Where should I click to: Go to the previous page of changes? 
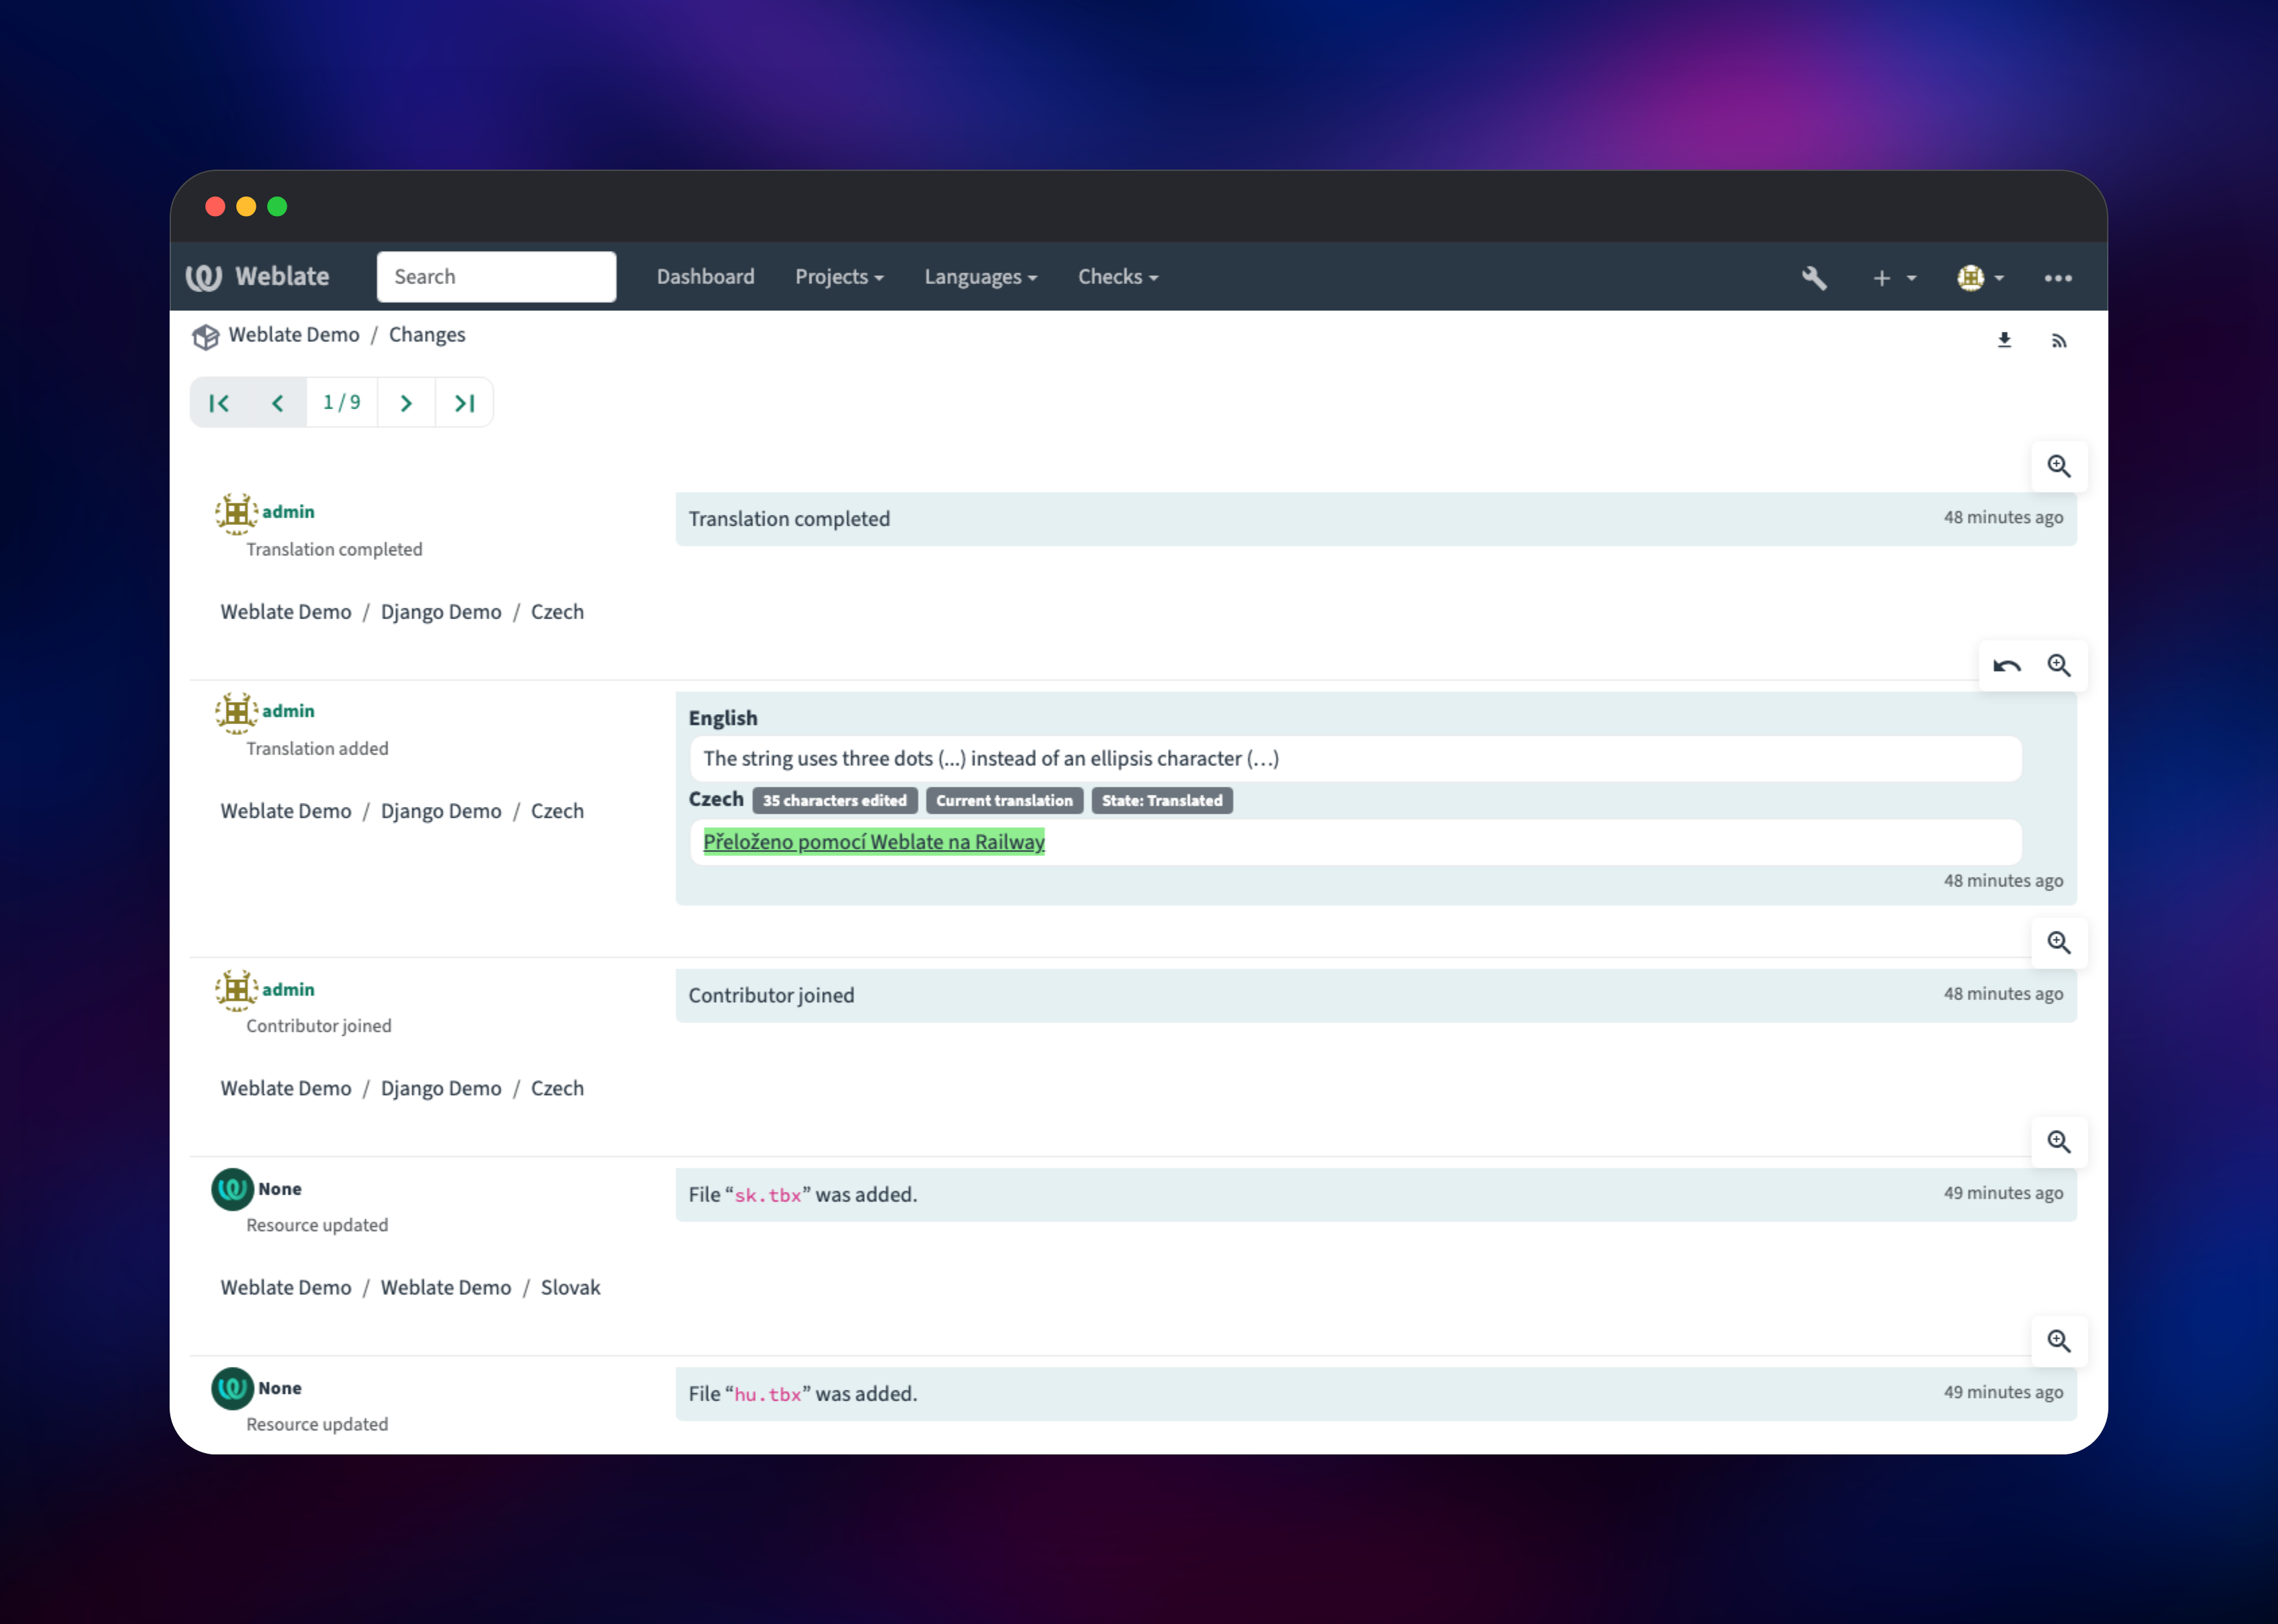(277, 403)
